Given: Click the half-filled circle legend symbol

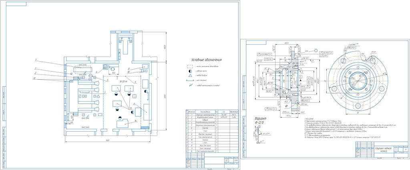Looking at the screenshot, I should pos(189,70).
